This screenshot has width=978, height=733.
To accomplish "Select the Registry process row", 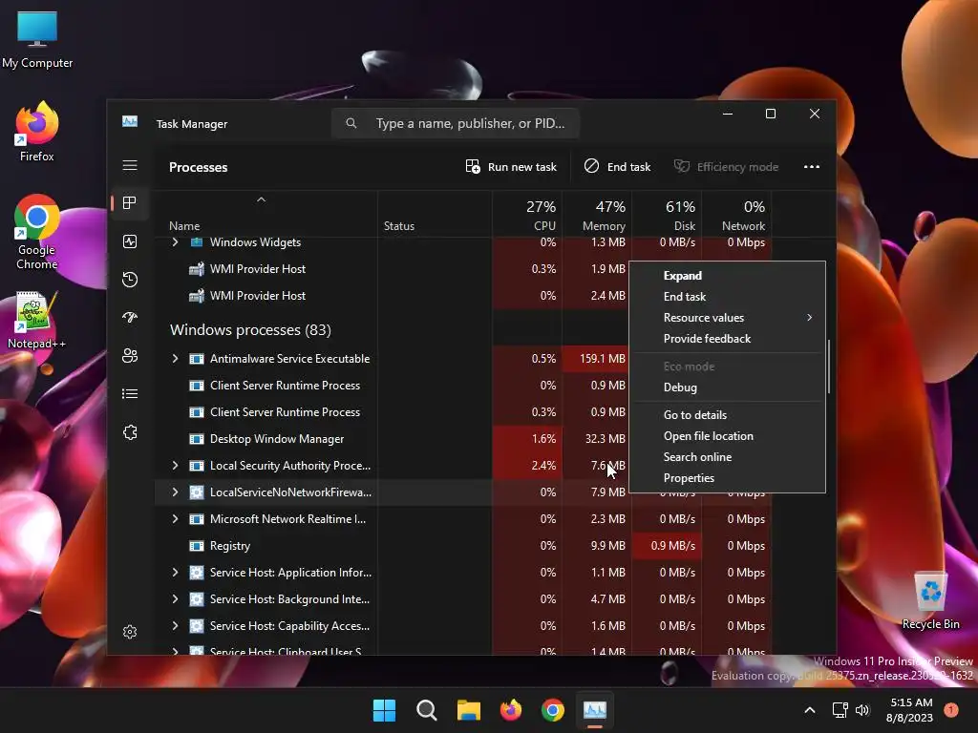I will (x=463, y=546).
